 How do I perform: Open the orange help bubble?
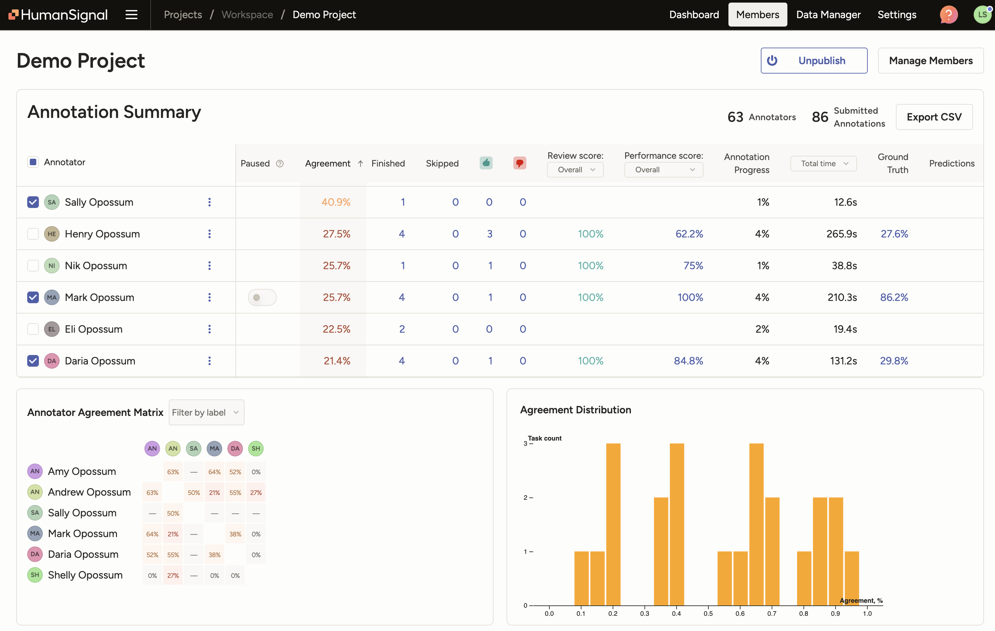click(x=948, y=15)
